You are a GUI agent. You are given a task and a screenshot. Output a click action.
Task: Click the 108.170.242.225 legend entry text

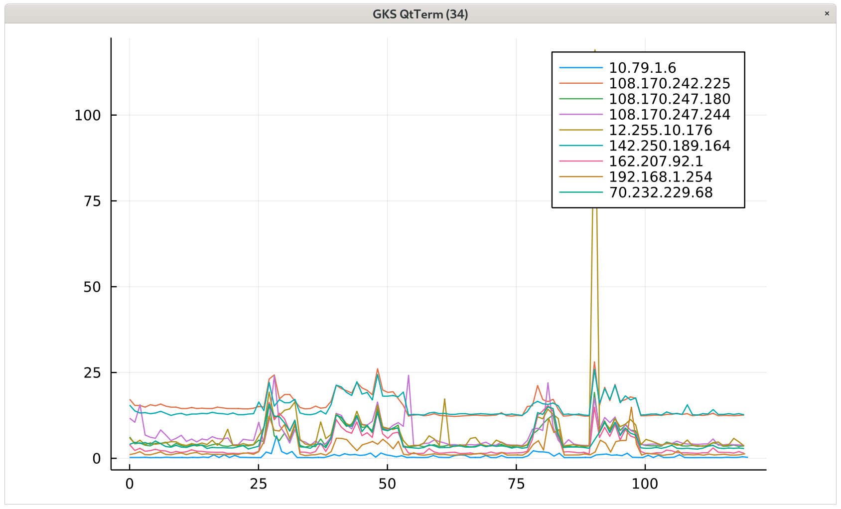click(x=669, y=83)
